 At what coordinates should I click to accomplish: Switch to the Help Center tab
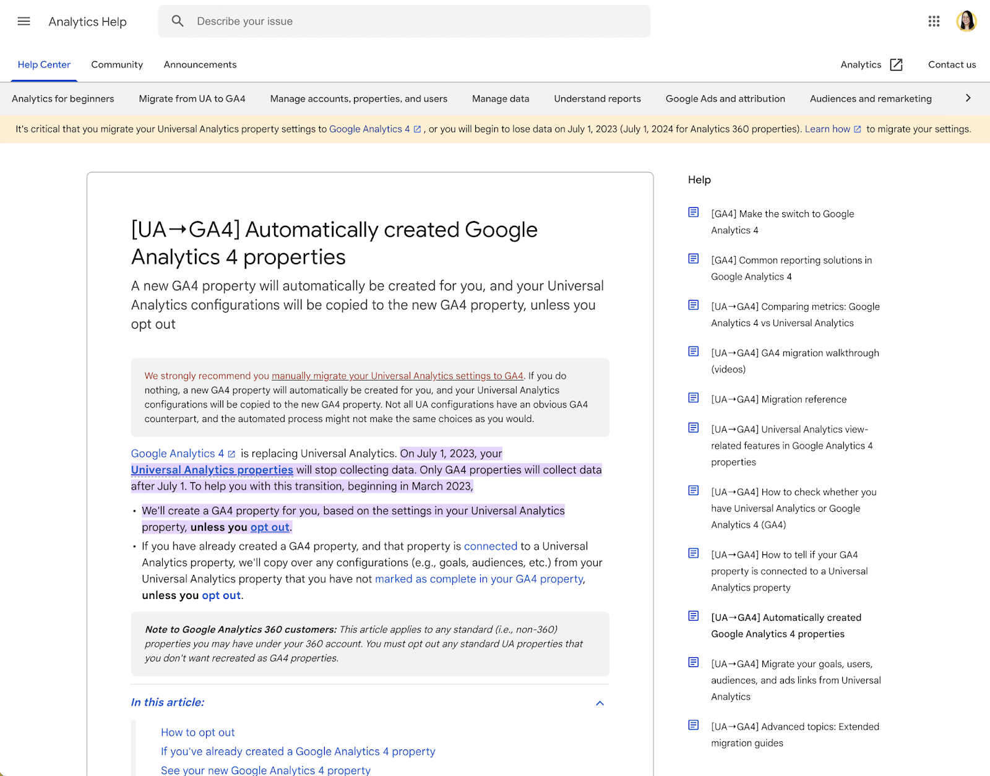(x=44, y=64)
